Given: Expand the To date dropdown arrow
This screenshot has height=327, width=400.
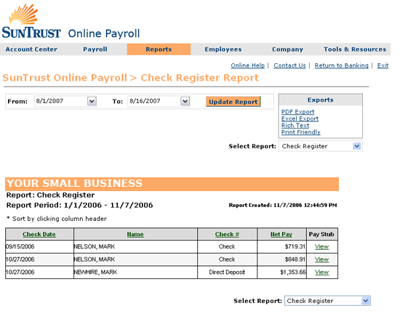Looking at the screenshot, I should (185, 101).
